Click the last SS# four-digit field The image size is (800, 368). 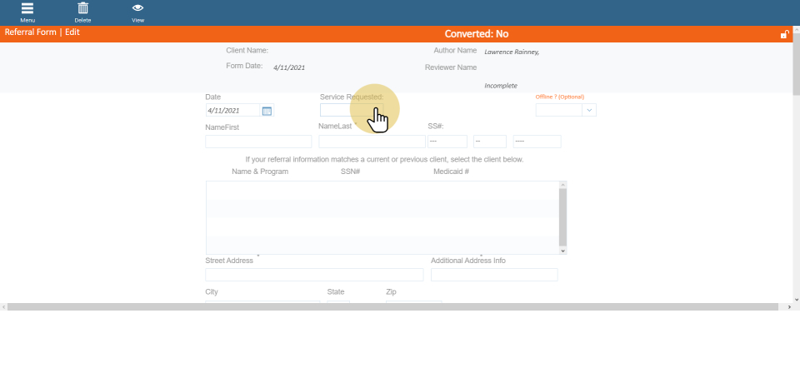[537, 142]
